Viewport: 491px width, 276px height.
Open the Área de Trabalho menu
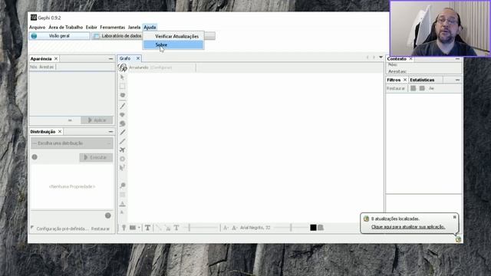(x=66, y=28)
